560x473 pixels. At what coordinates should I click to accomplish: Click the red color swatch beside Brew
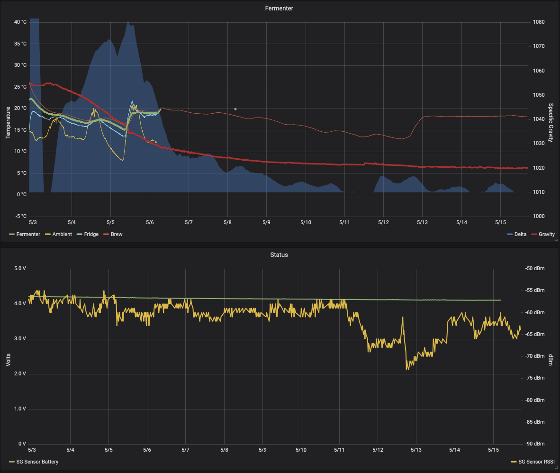click(x=106, y=234)
